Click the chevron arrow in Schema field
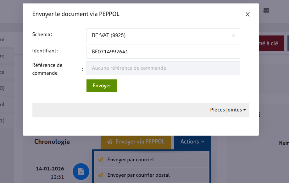This screenshot has width=289, height=183. pyautogui.click(x=233, y=35)
